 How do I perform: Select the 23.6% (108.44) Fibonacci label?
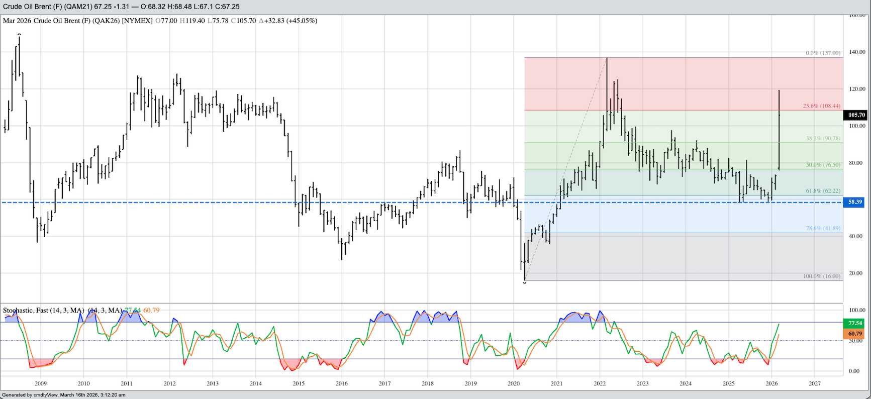tap(821, 106)
